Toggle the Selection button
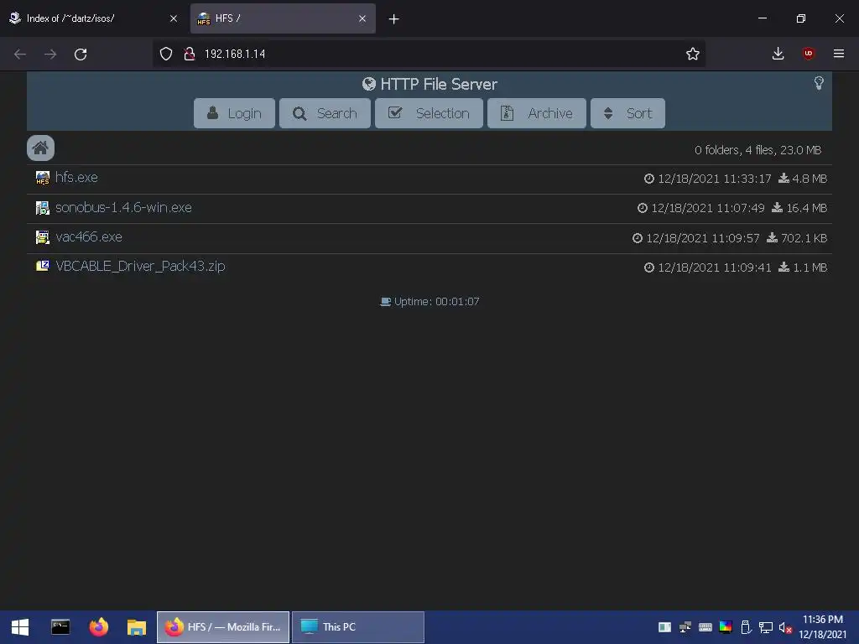 429,113
